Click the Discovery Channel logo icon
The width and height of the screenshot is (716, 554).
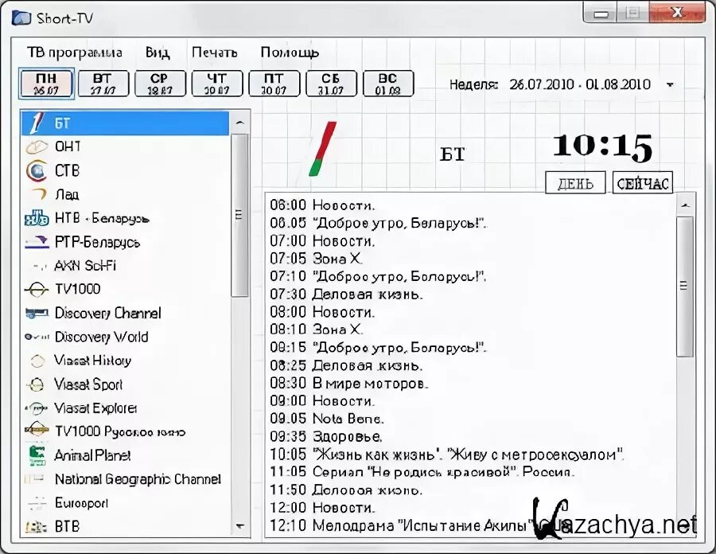pyautogui.click(x=37, y=313)
